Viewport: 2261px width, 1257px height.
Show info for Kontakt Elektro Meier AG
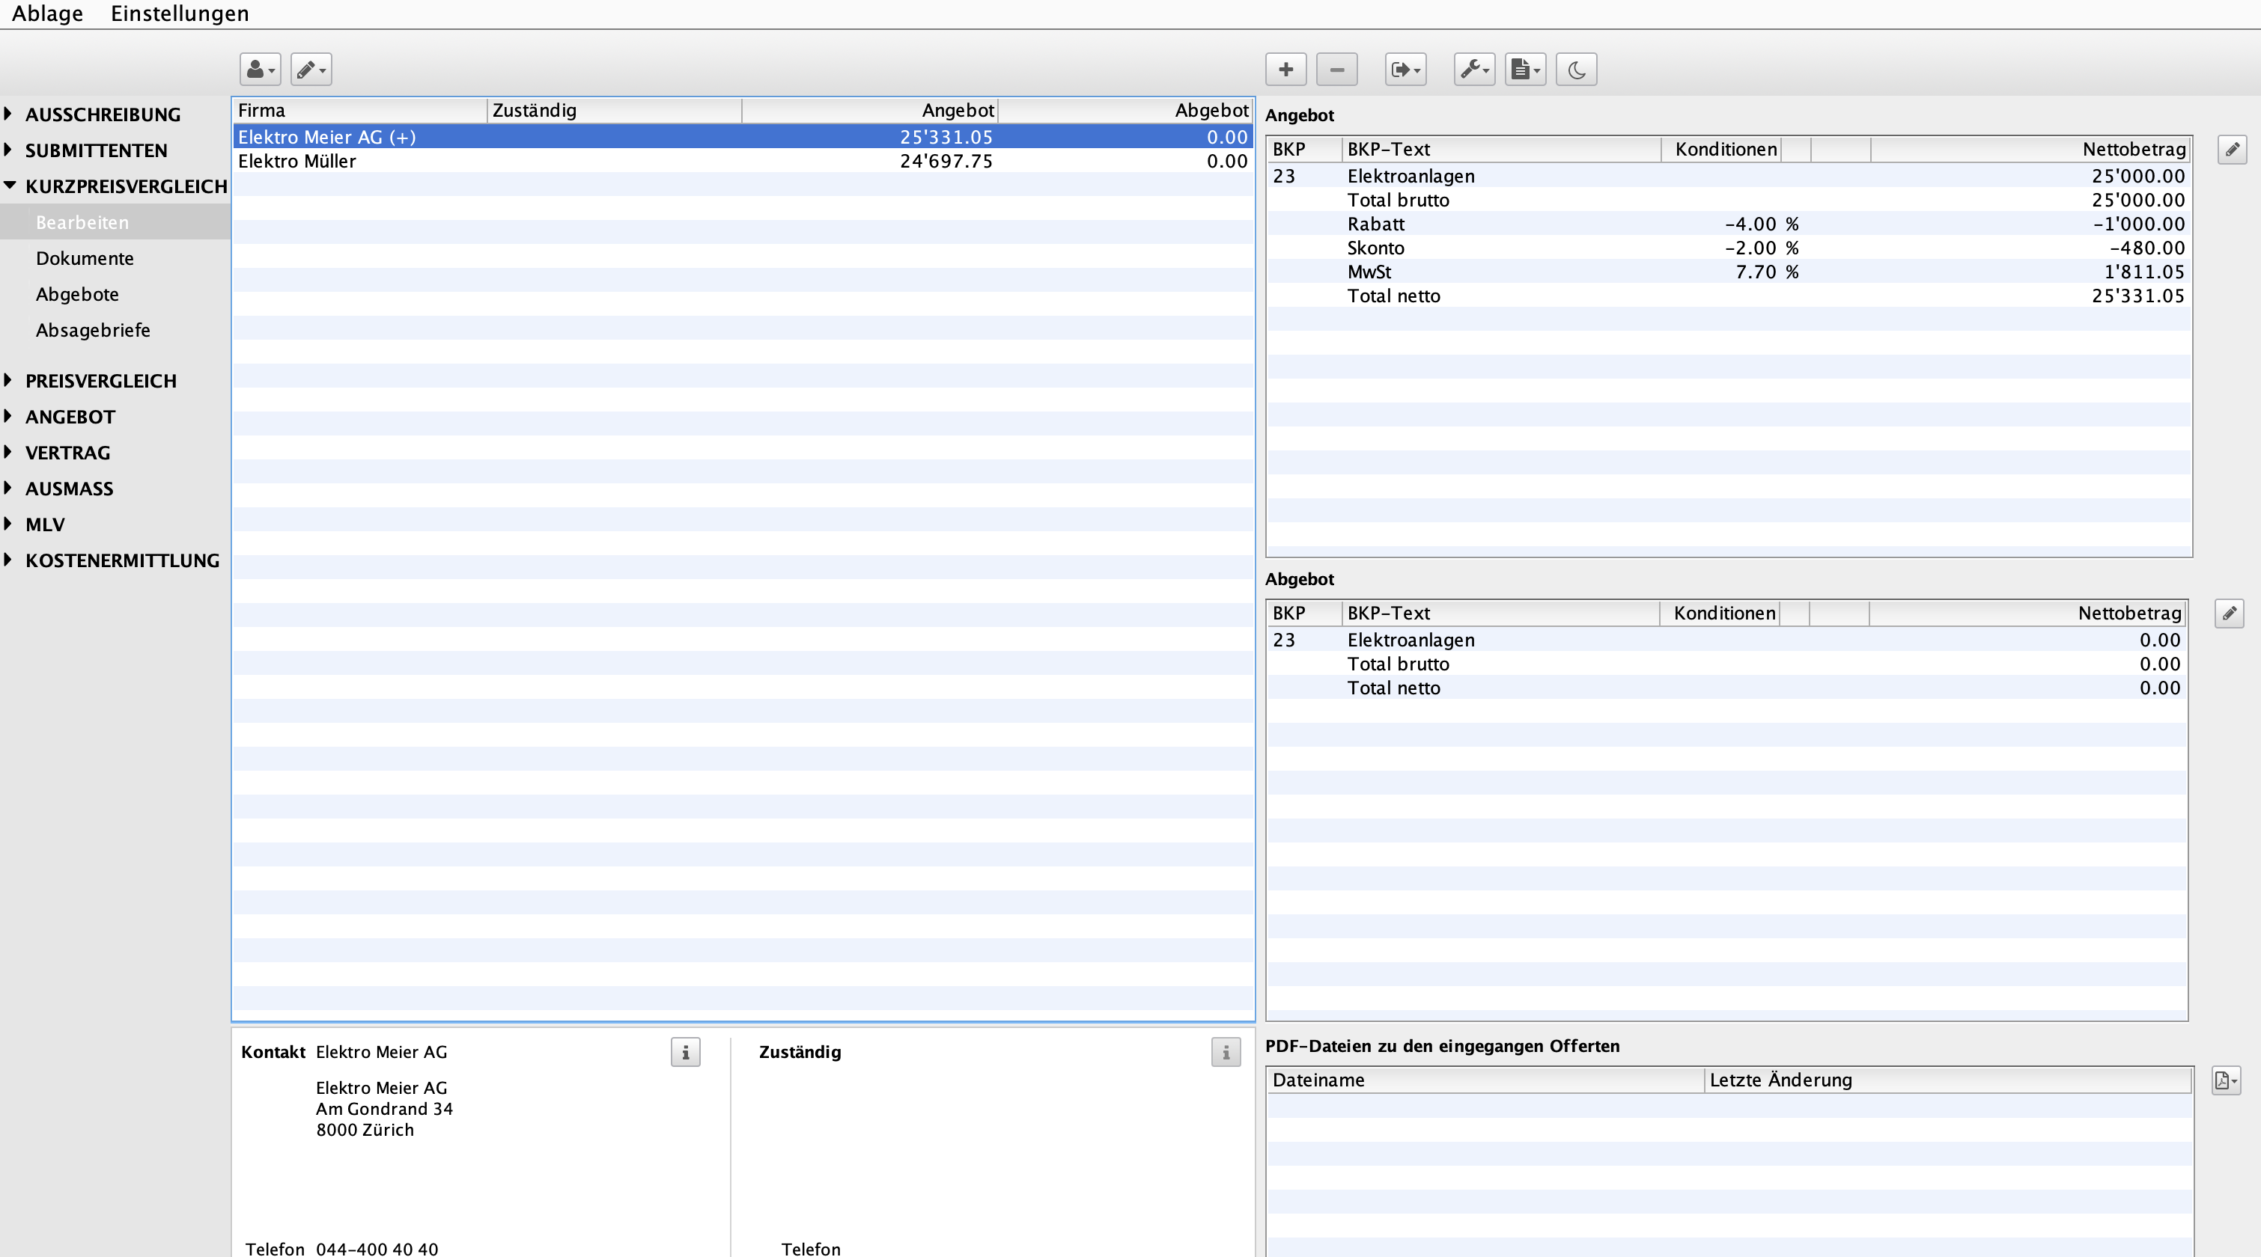click(x=686, y=1052)
